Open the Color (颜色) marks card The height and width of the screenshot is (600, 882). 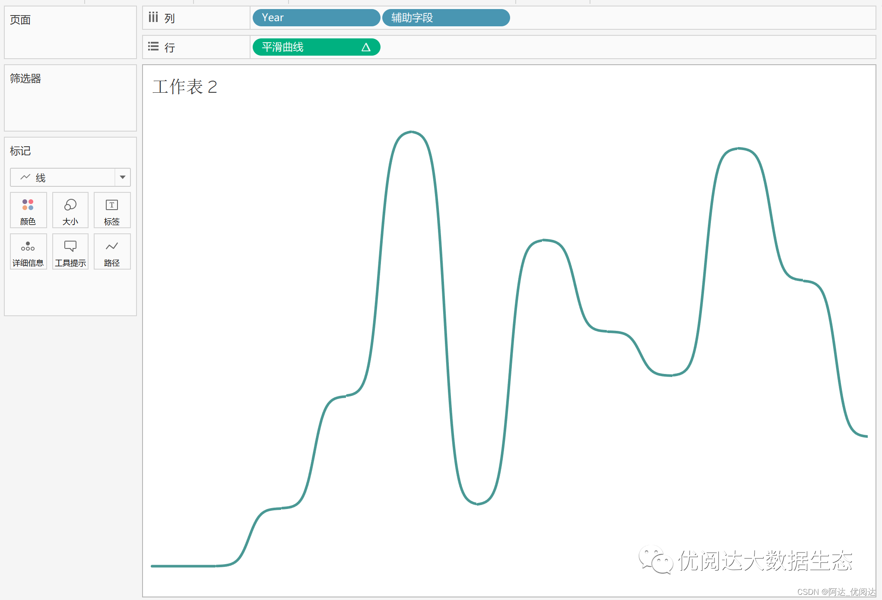pyautogui.click(x=28, y=210)
